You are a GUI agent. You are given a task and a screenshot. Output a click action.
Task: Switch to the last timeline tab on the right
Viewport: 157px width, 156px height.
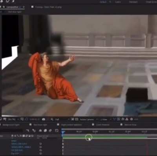130,125
